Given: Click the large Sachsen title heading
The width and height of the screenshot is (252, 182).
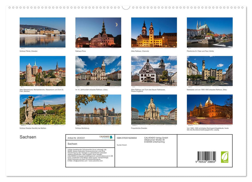Looking at the screenshot, I should click(x=28, y=137).
